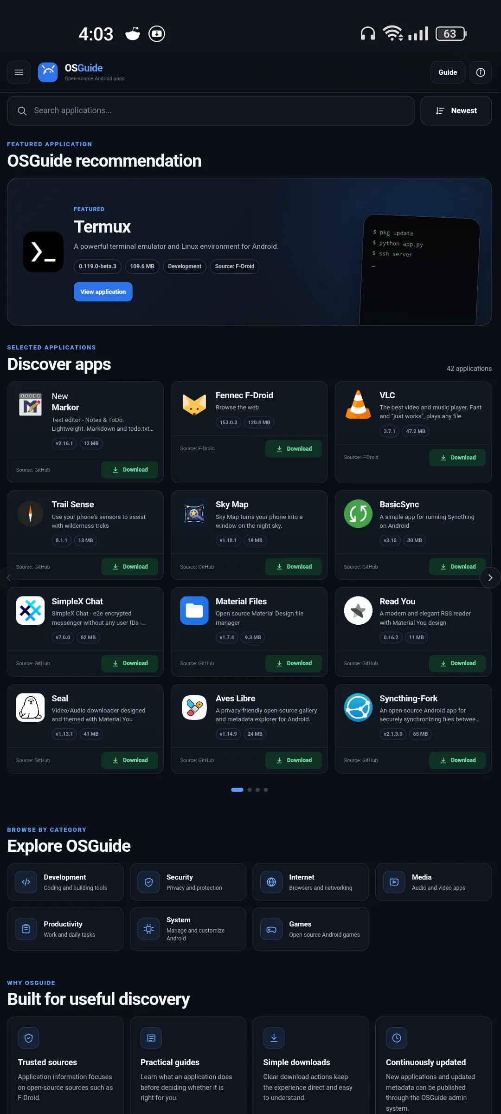Open the Guide page
The width and height of the screenshot is (501, 1114).
448,72
